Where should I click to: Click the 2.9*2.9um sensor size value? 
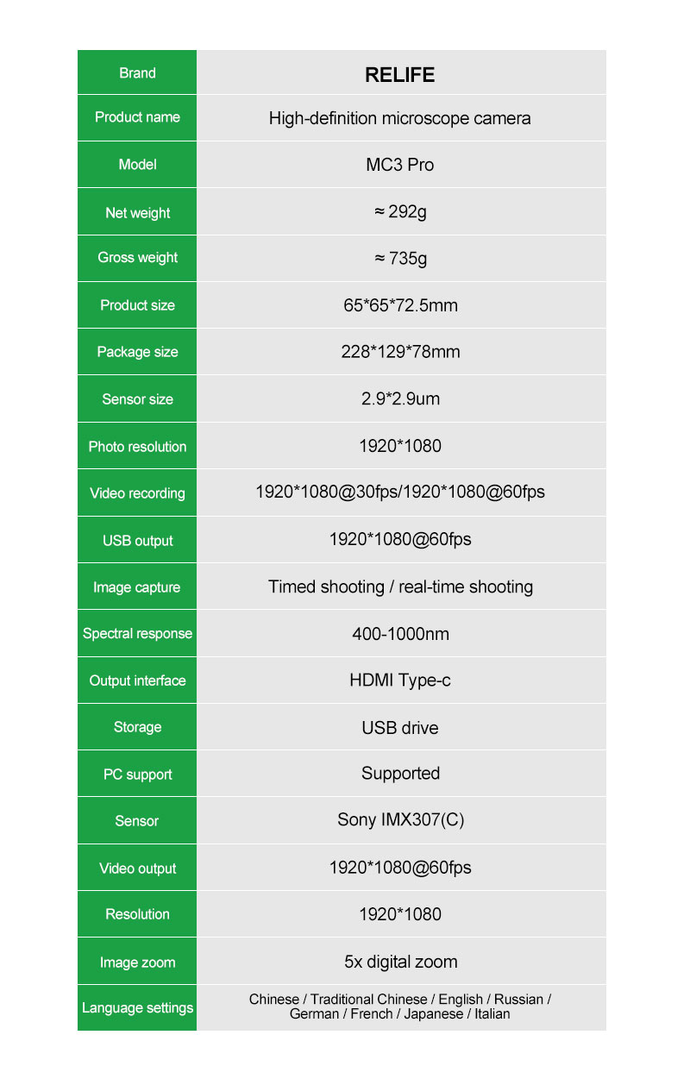click(x=400, y=398)
